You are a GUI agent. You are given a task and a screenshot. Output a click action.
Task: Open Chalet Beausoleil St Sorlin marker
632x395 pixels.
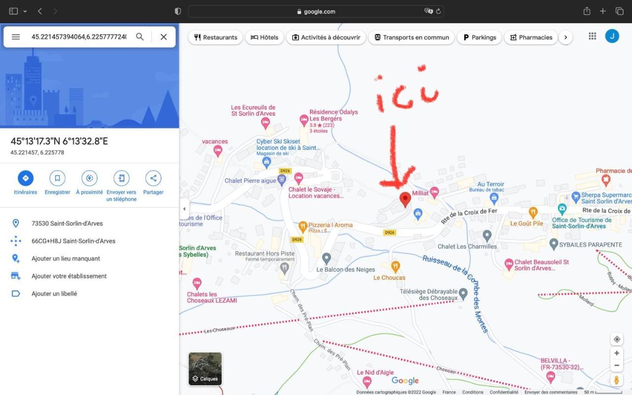coord(509,265)
